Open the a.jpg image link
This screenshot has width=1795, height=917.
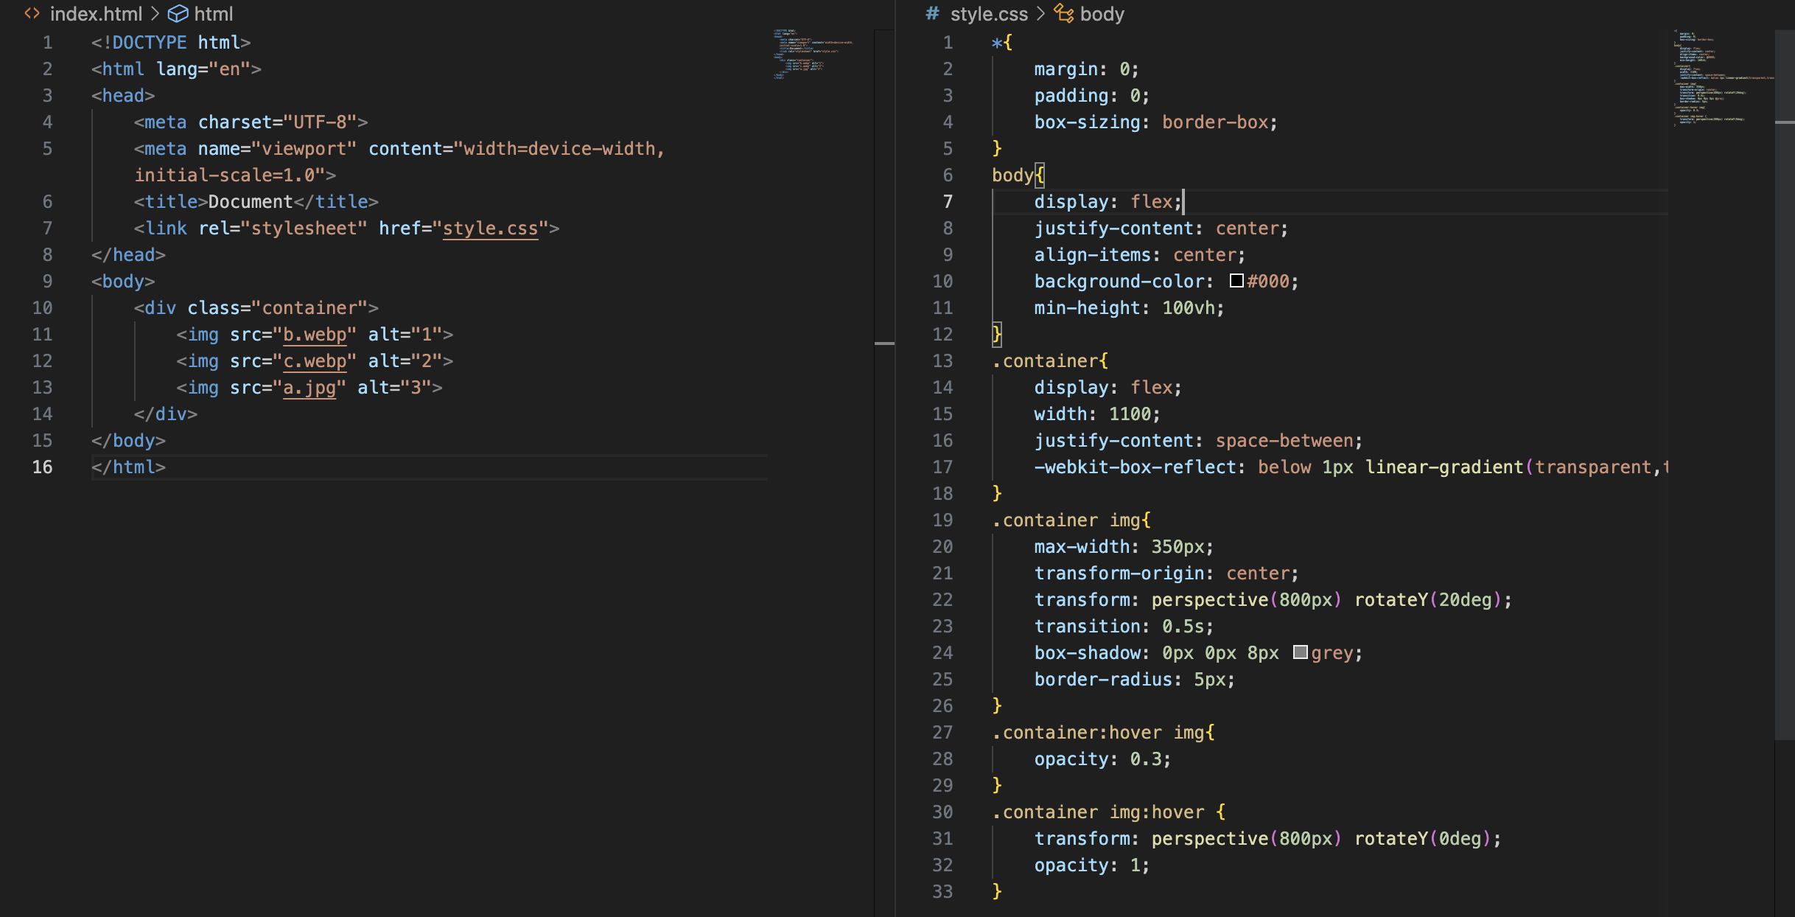click(309, 388)
